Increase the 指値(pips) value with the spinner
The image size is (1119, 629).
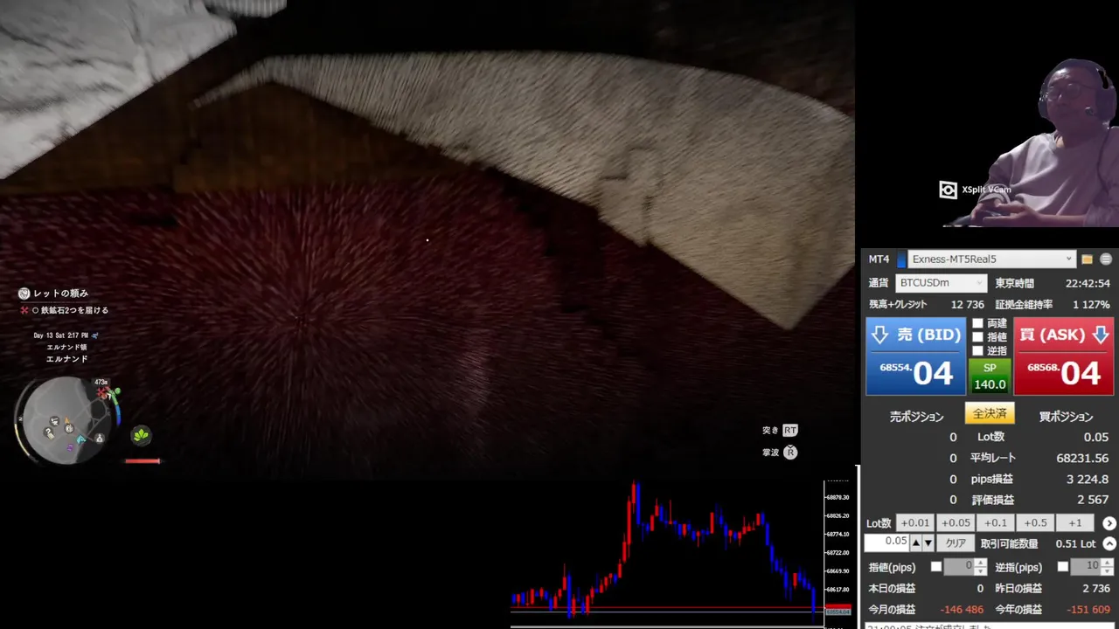coord(981,563)
